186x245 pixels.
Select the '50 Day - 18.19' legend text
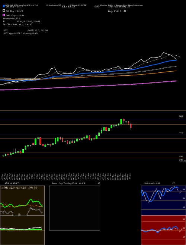[x=15, y=11]
